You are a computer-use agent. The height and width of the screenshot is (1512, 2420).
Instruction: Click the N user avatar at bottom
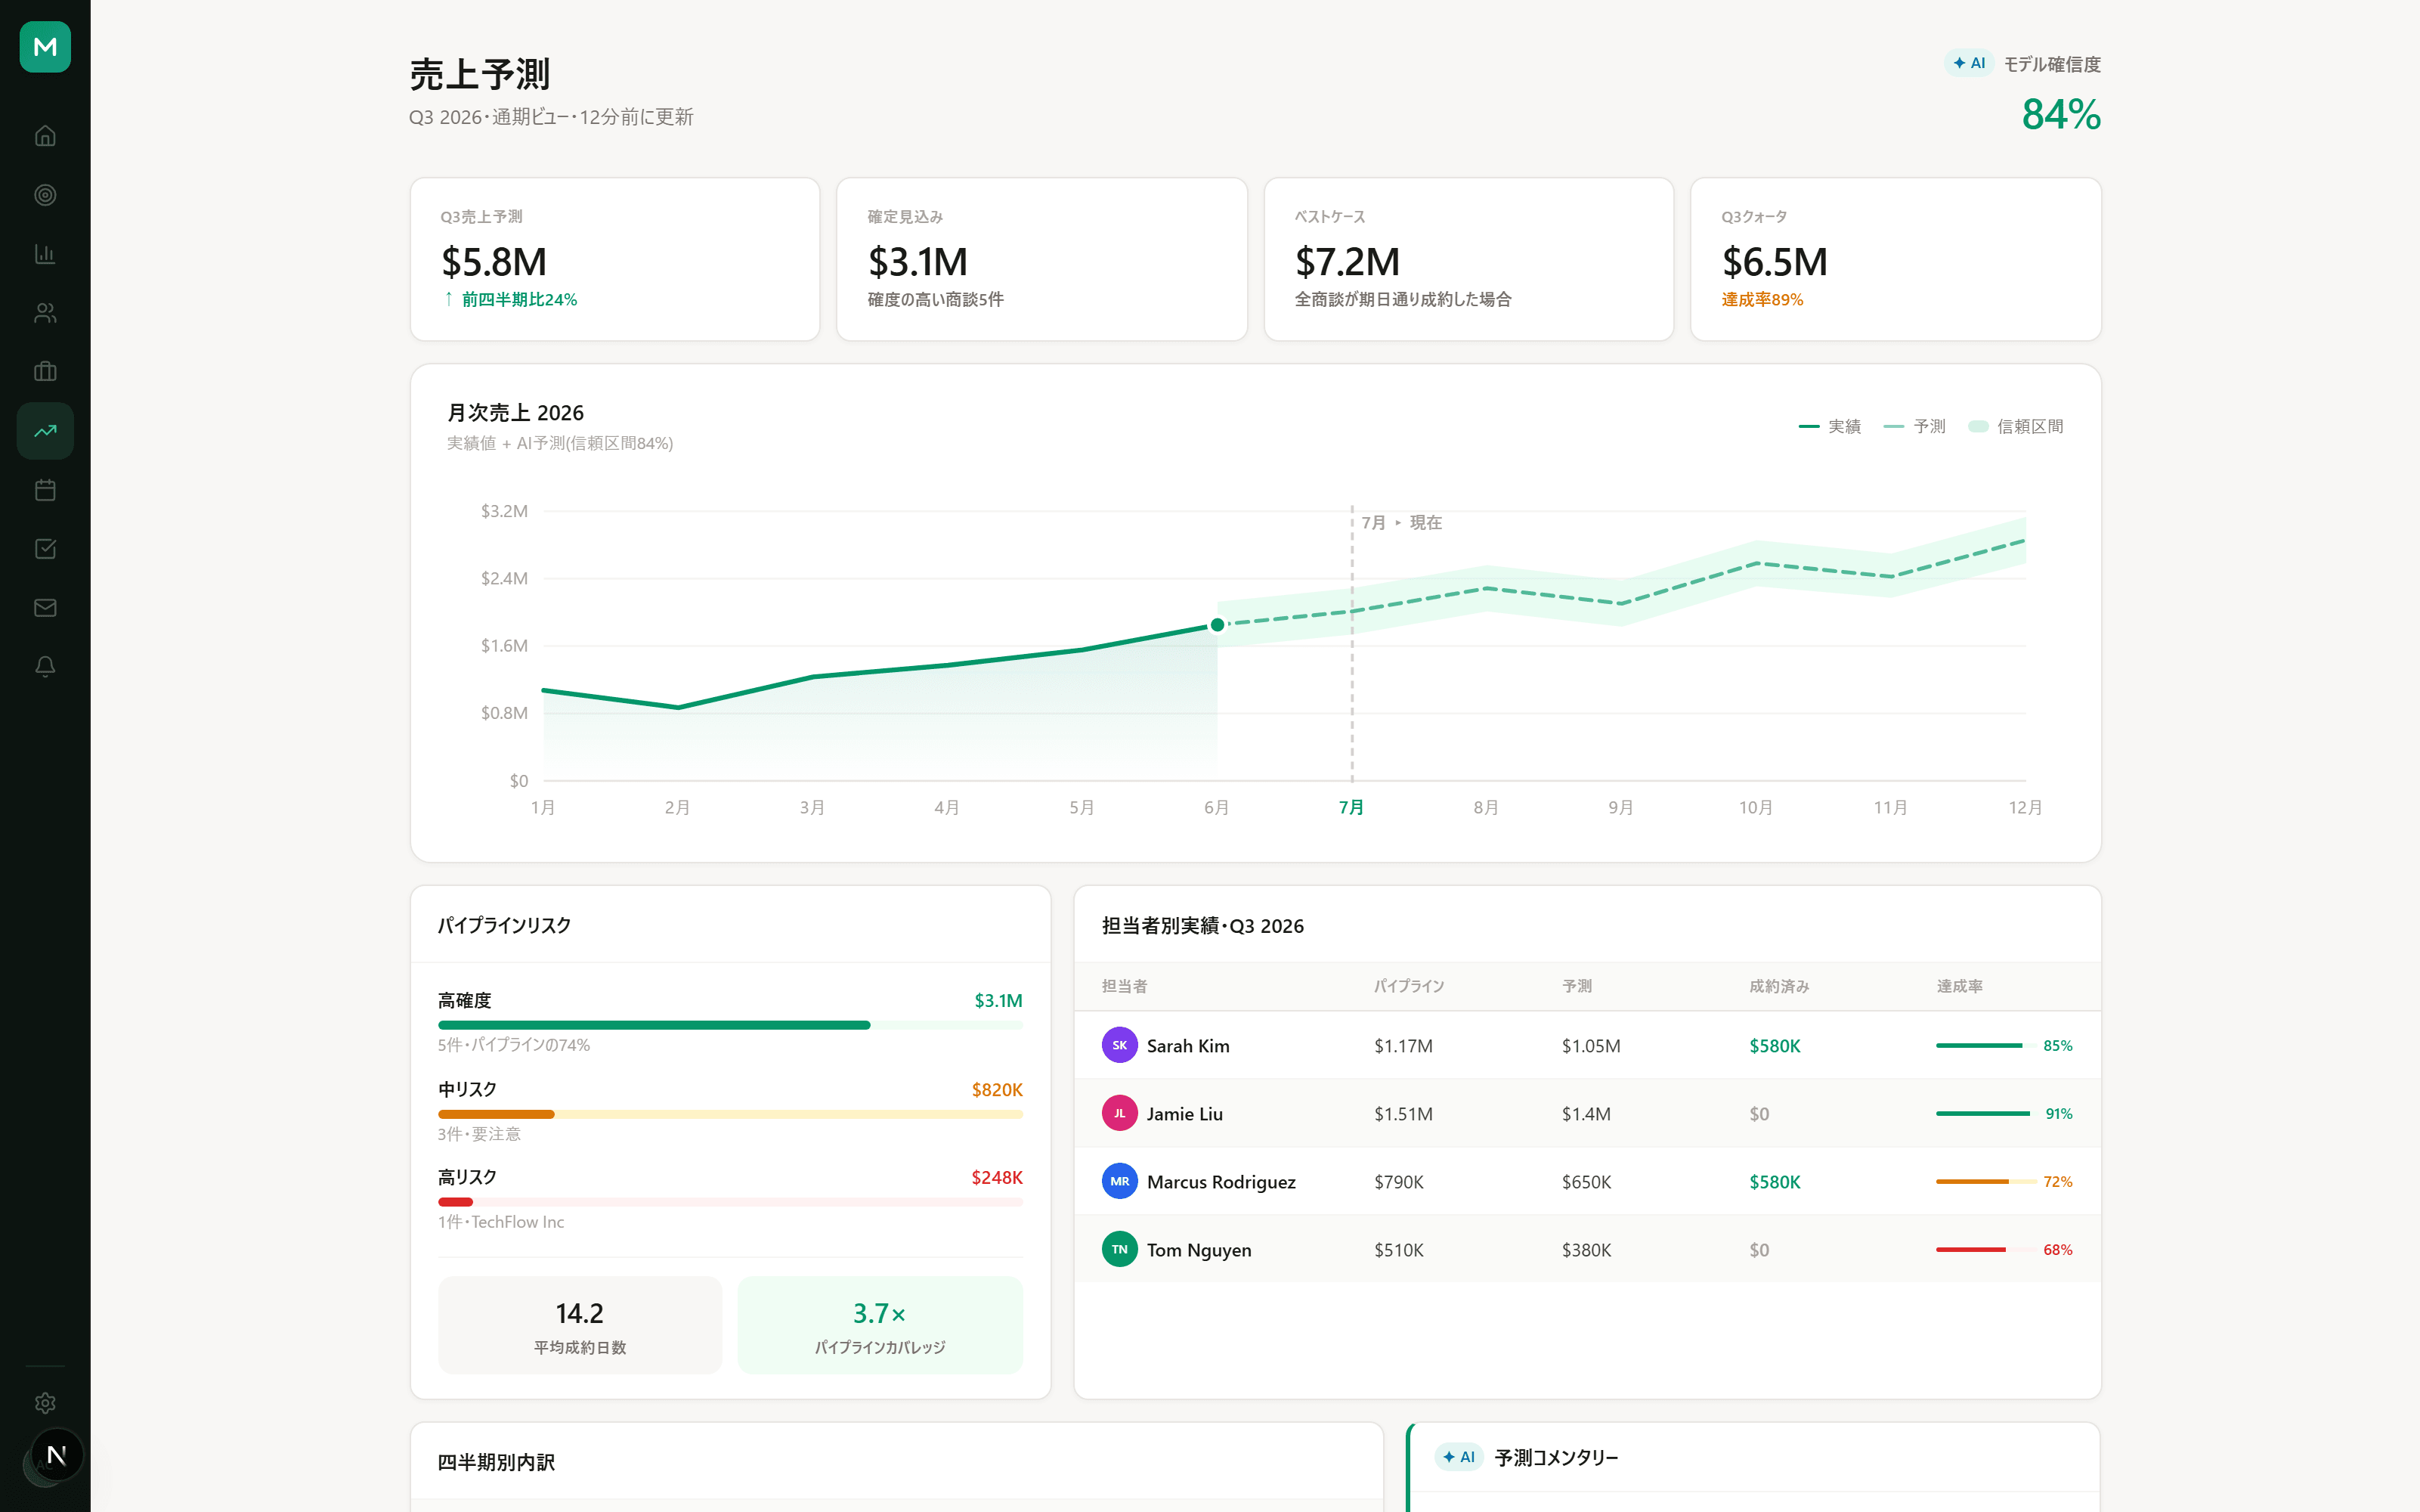click(x=57, y=1455)
